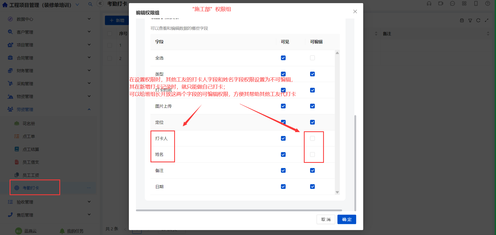Click the 劳资管理 people icon
The width and height of the screenshot is (496, 235).
click(10, 109)
